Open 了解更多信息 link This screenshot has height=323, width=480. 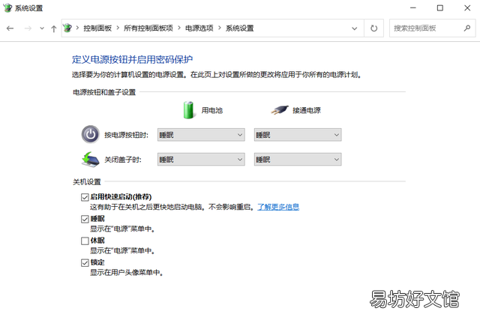278,207
